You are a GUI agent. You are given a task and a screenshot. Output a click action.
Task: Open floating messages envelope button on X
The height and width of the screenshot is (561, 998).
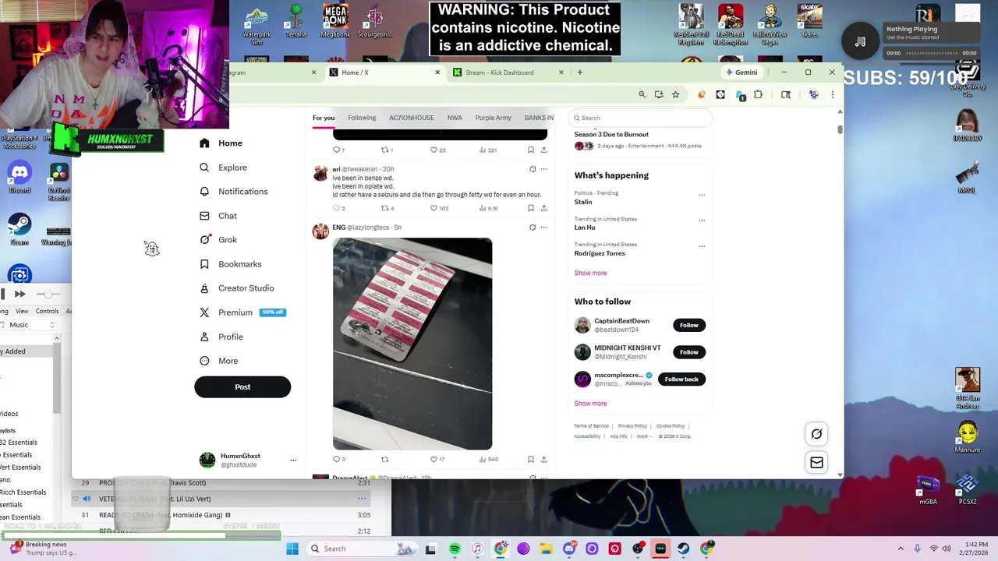pos(816,463)
